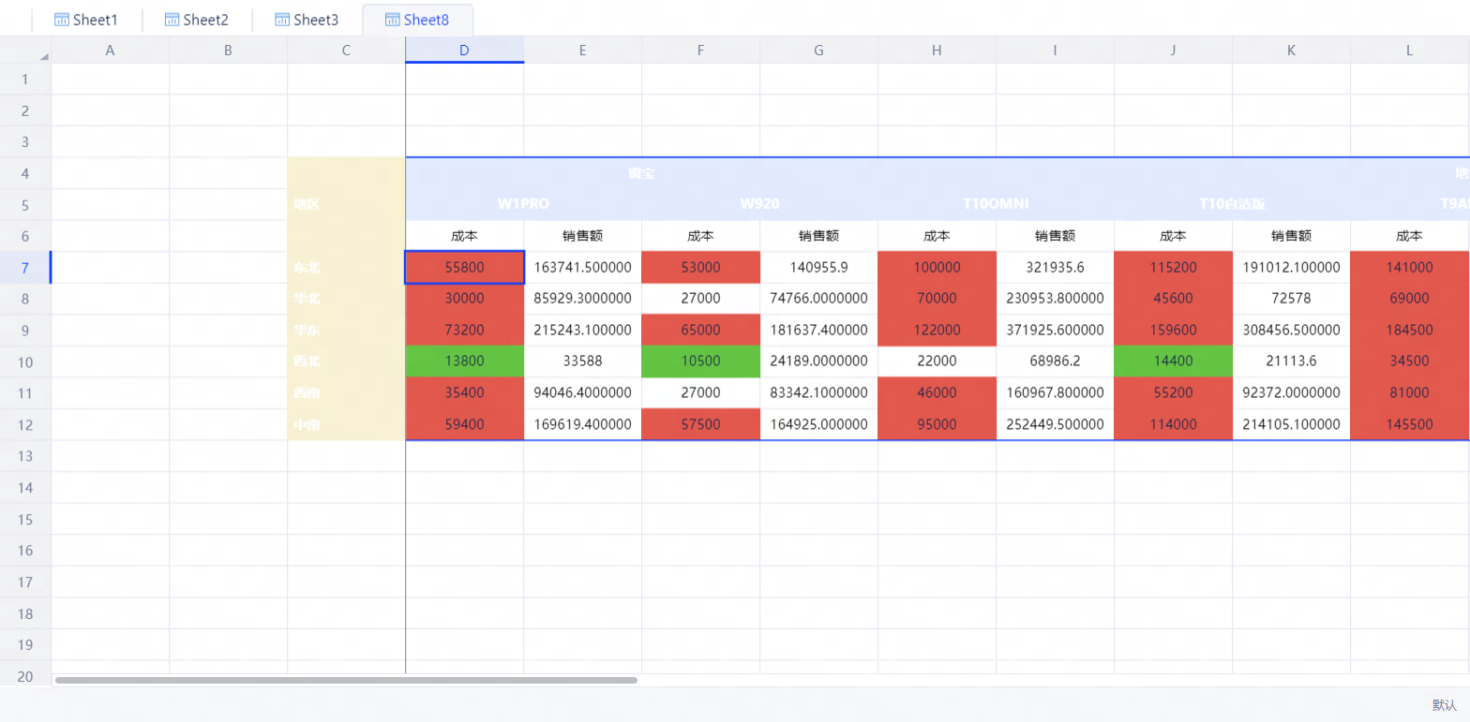Select the W1PRO product header cell
The width and height of the screenshot is (1470, 722).
[x=523, y=203]
